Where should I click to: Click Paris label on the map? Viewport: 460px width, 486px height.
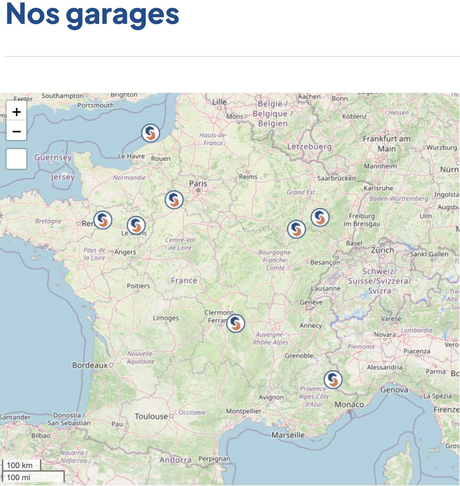tap(198, 183)
